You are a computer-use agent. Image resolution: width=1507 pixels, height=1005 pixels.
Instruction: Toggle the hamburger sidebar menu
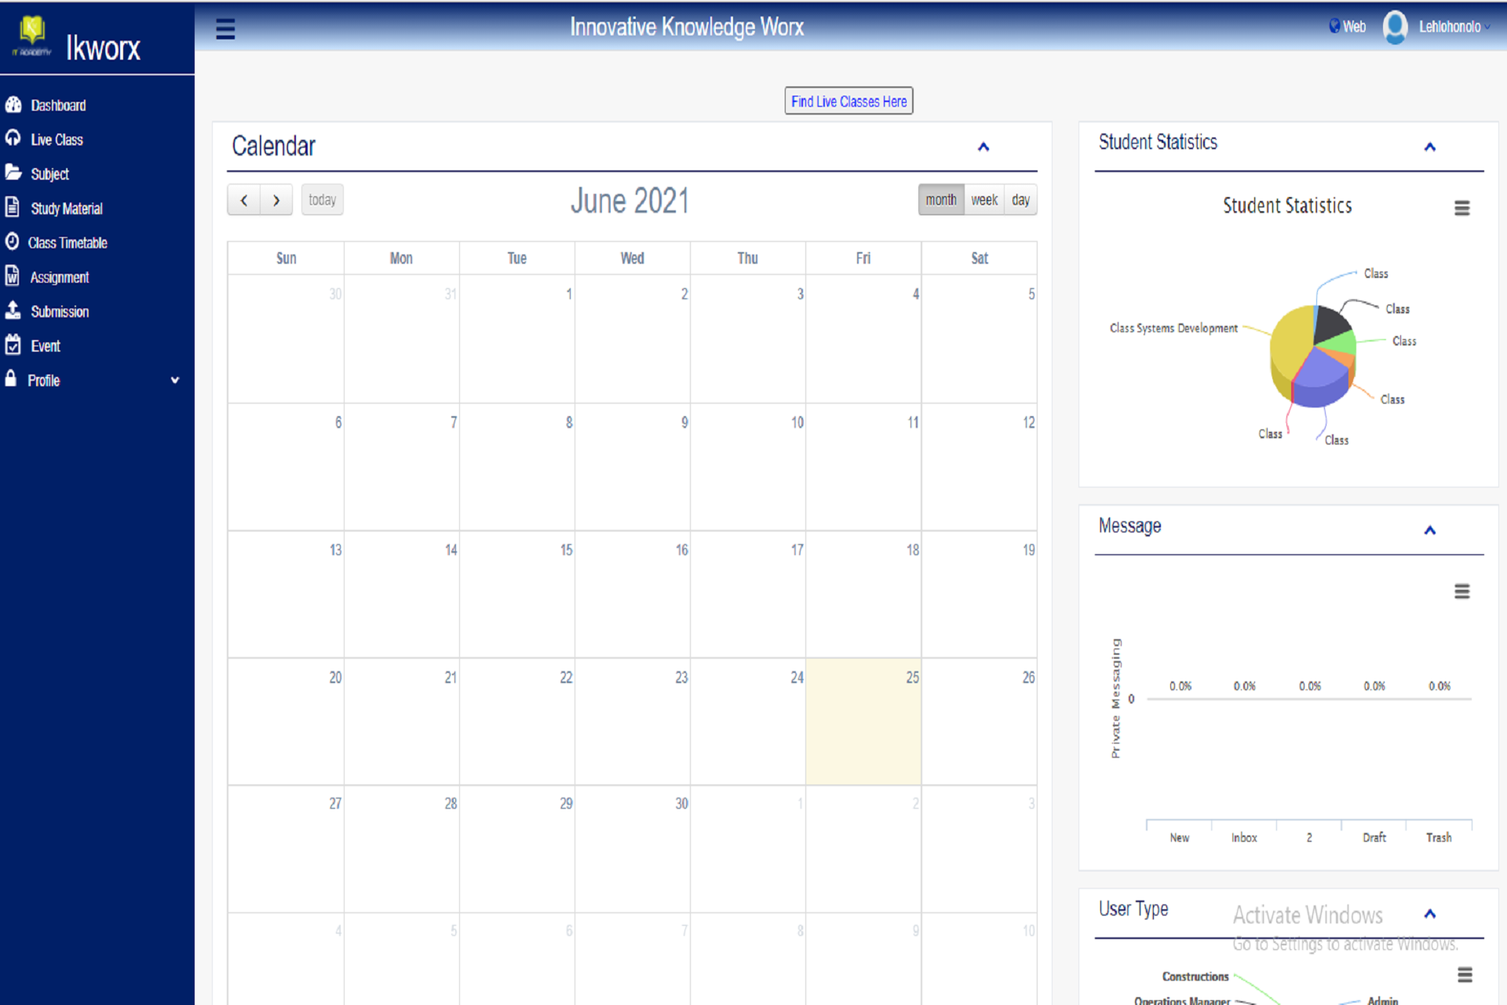[x=225, y=29]
